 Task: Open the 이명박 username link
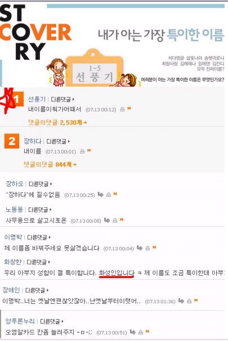click(x=13, y=237)
